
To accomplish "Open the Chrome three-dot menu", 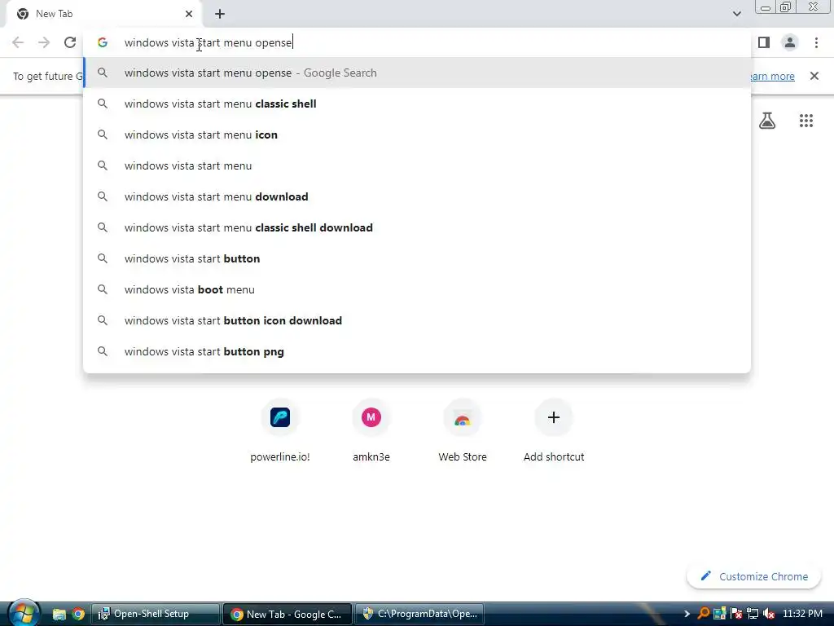I will tap(816, 42).
